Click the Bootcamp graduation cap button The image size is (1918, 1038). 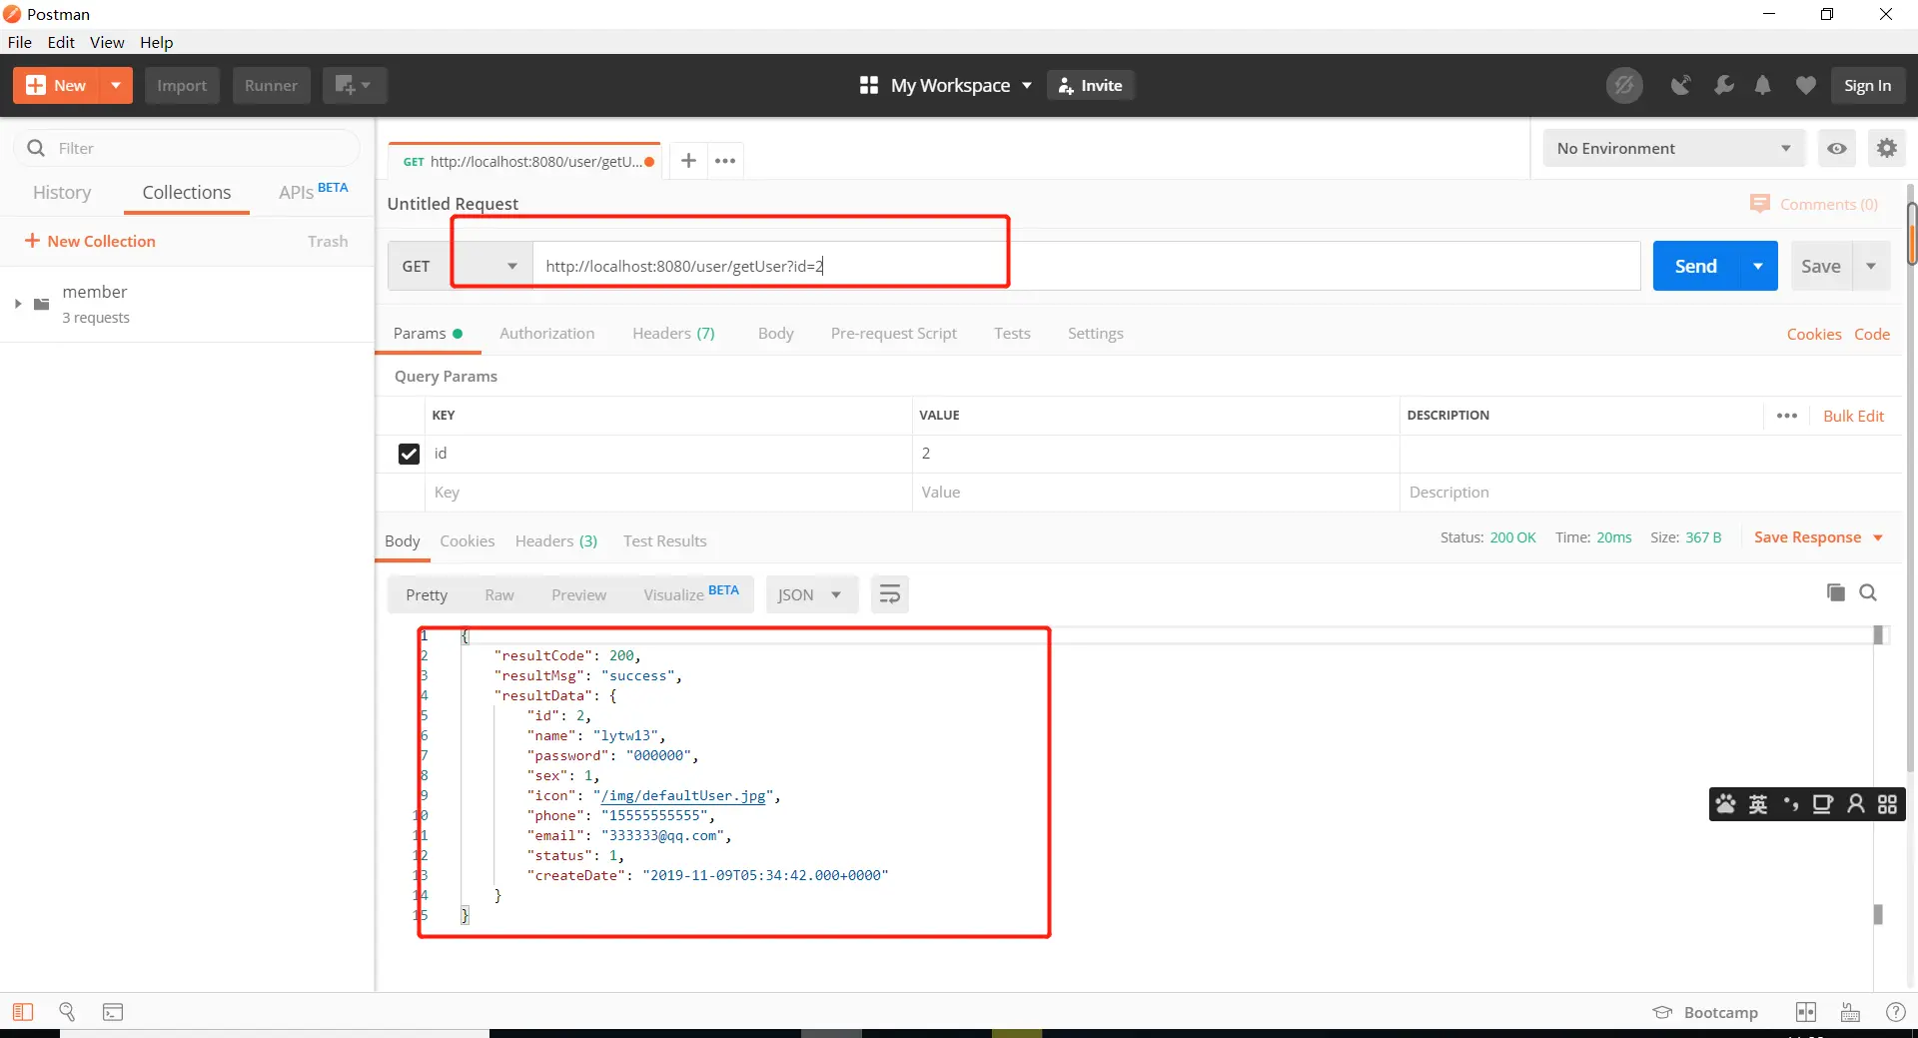pos(1705,1012)
